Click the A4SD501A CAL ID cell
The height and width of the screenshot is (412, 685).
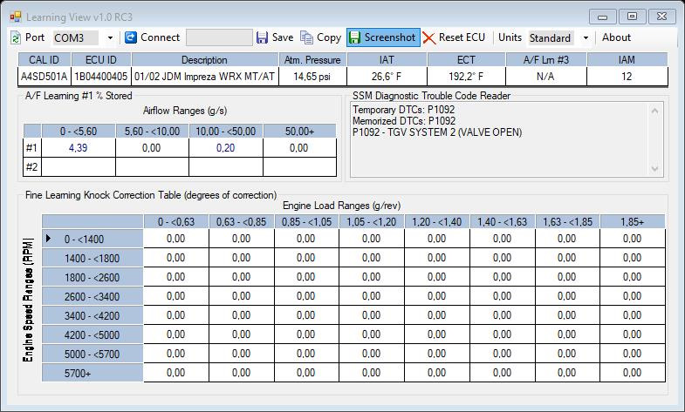45,77
